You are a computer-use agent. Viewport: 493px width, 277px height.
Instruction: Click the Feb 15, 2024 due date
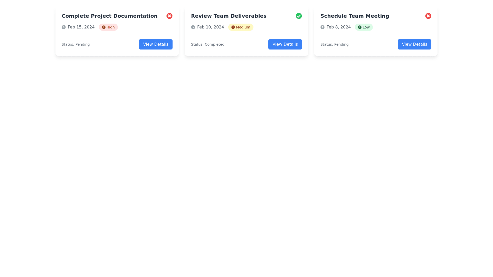[x=81, y=27]
